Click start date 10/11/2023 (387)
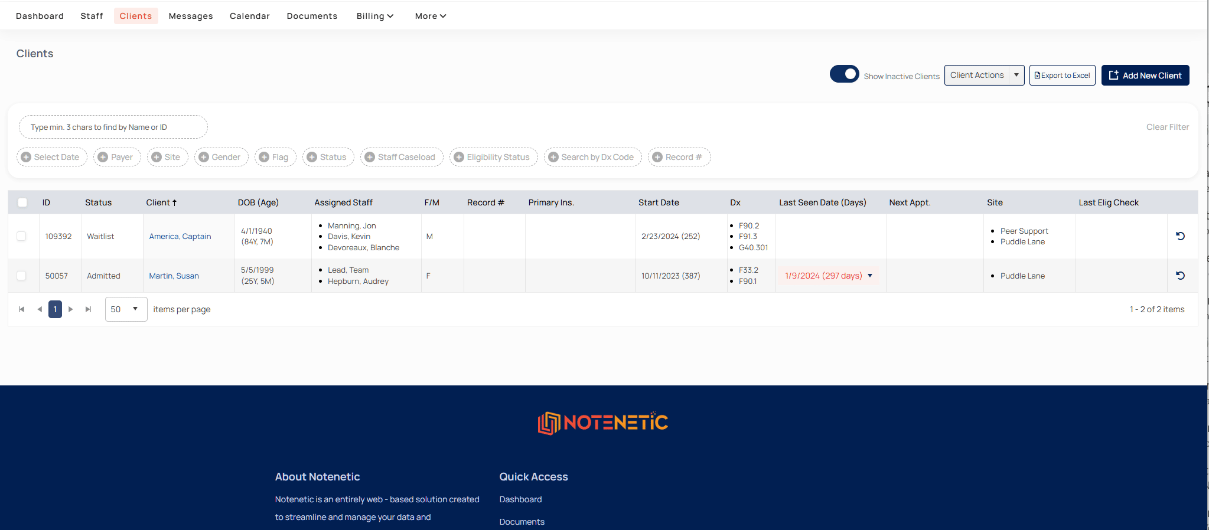 (x=670, y=276)
